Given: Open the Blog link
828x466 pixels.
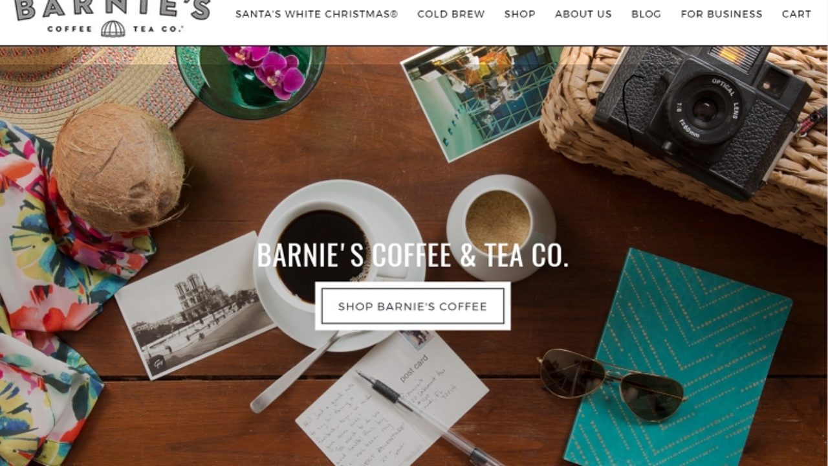Looking at the screenshot, I should [x=646, y=14].
